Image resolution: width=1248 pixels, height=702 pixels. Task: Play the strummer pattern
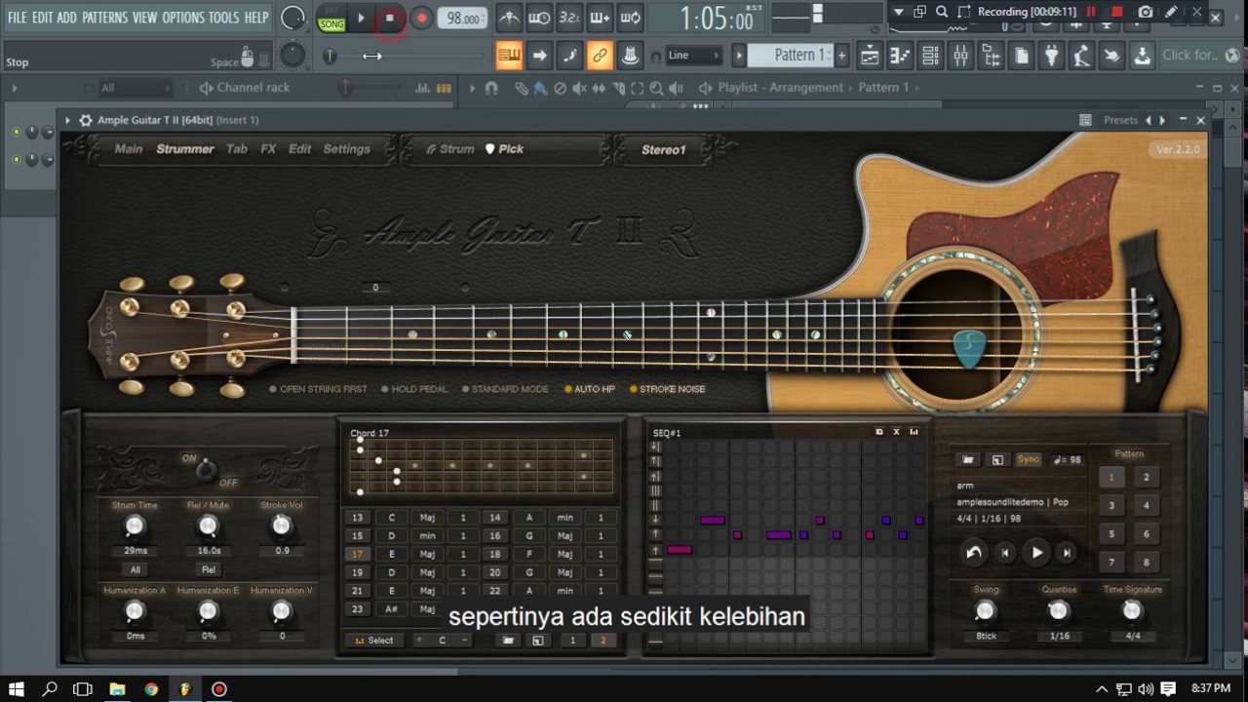click(x=1036, y=553)
